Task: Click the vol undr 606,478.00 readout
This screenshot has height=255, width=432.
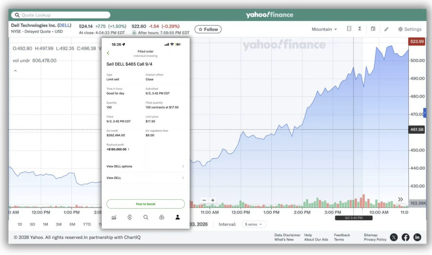Action: [35, 61]
